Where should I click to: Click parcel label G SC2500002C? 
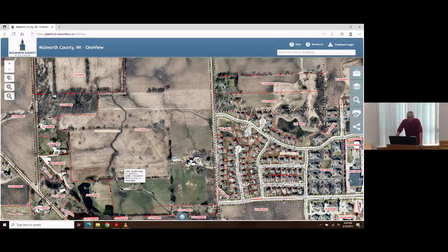(268, 84)
